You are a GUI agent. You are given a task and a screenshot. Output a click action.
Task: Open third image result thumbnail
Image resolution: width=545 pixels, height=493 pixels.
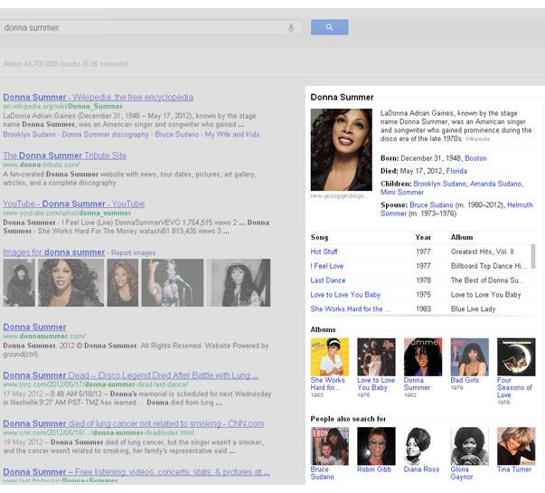click(123, 282)
